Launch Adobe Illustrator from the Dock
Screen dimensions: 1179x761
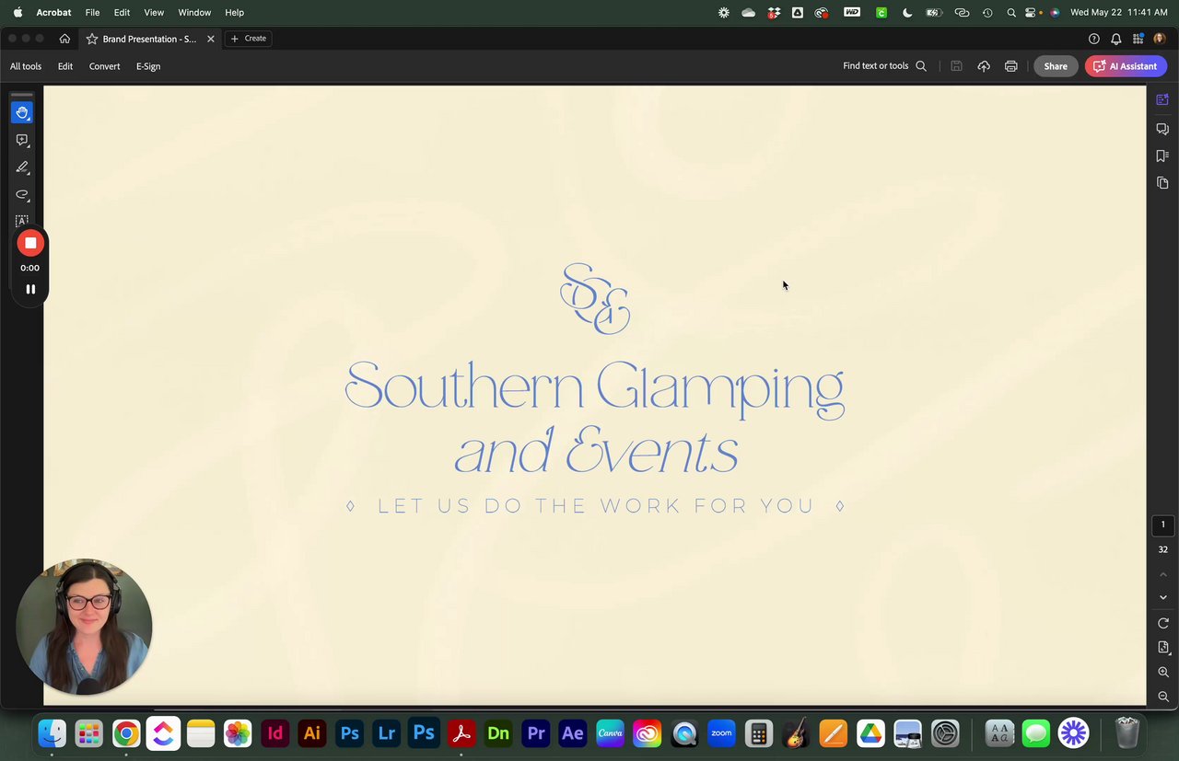(x=312, y=733)
